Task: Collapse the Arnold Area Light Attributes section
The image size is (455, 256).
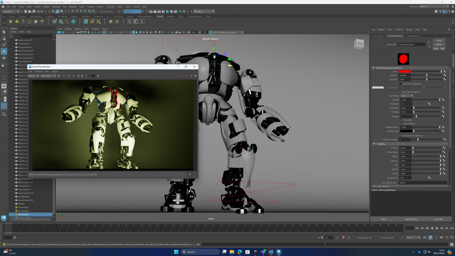Action: pos(373,68)
